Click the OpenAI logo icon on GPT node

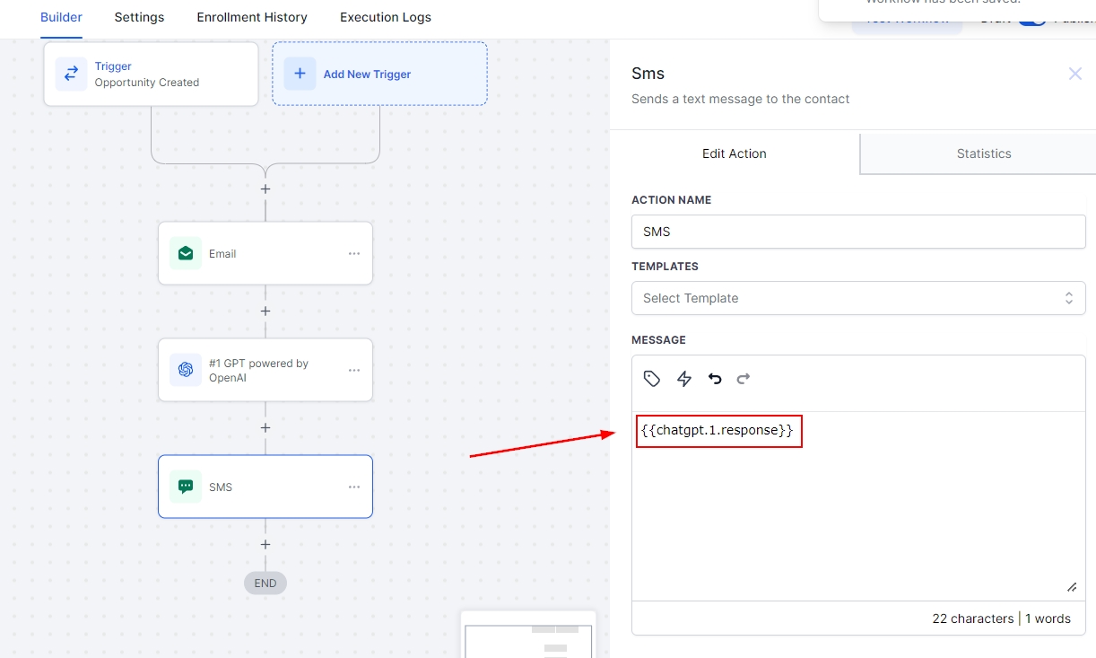186,370
